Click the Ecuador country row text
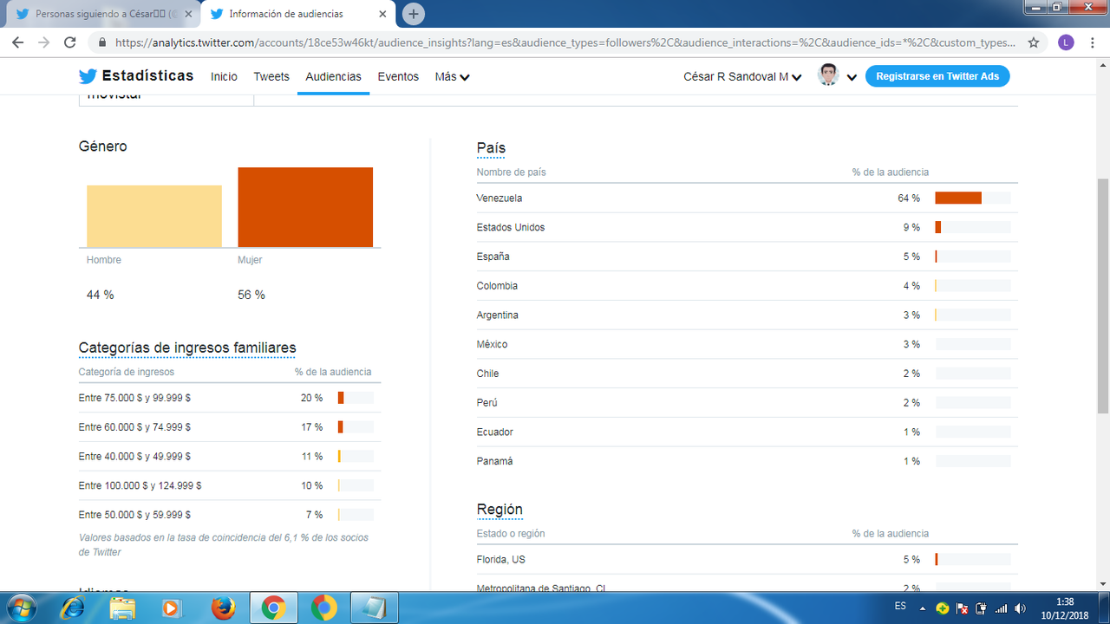The image size is (1110, 624). [x=495, y=432]
